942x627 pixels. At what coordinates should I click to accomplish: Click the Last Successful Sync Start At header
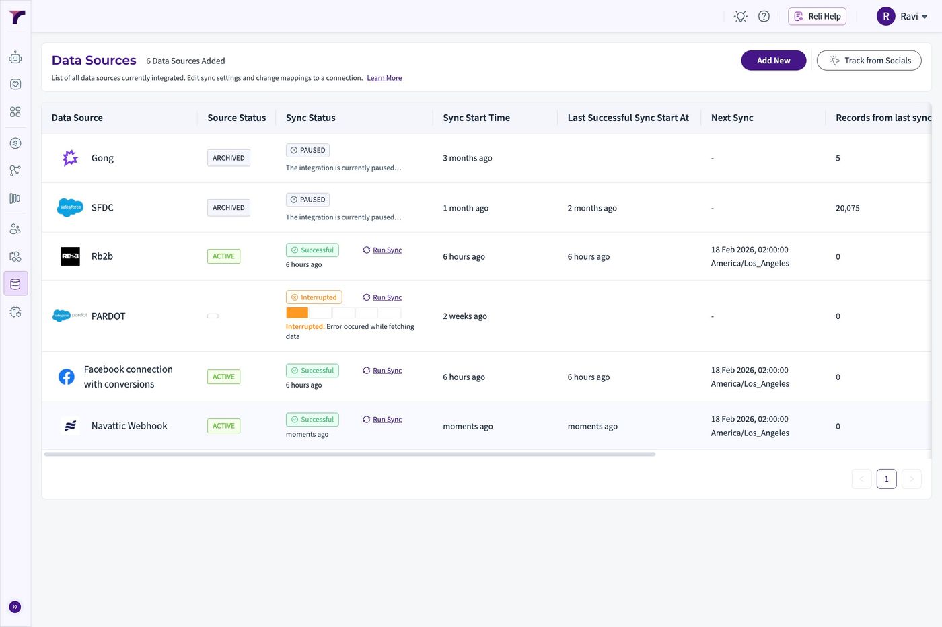(x=628, y=118)
